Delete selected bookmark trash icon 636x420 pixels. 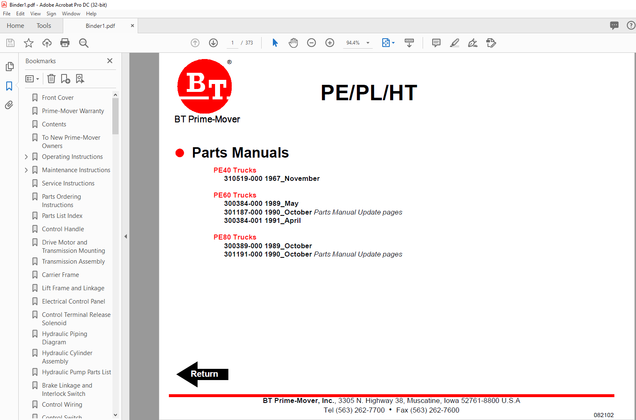[51, 79]
